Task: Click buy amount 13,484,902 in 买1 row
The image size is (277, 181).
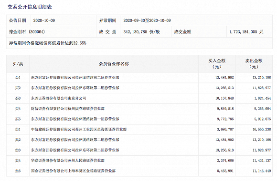Action: (224, 77)
